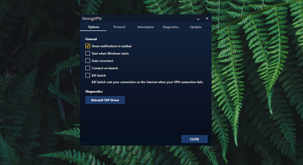Click the Kill Switch description text
The height and width of the screenshot is (165, 303).
pyautogui.click(x=148, y=82)
